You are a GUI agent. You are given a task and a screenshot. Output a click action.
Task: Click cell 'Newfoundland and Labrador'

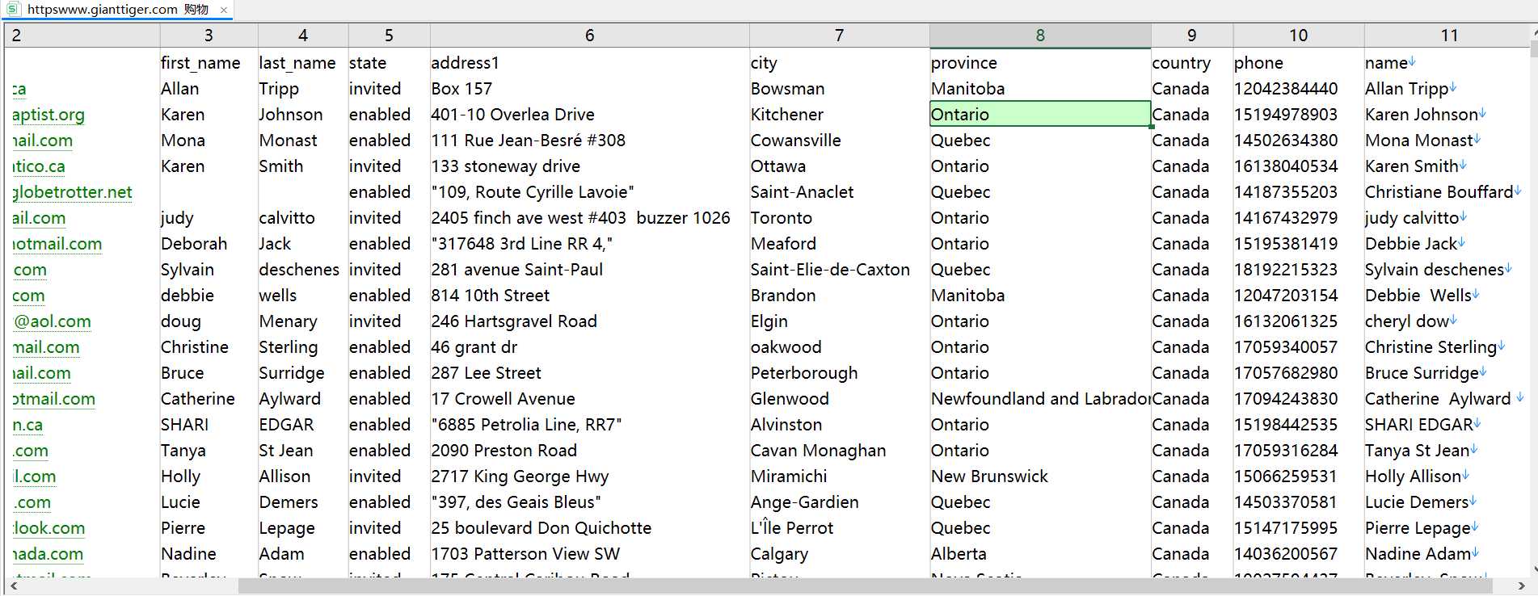[x=1040, y=399]
